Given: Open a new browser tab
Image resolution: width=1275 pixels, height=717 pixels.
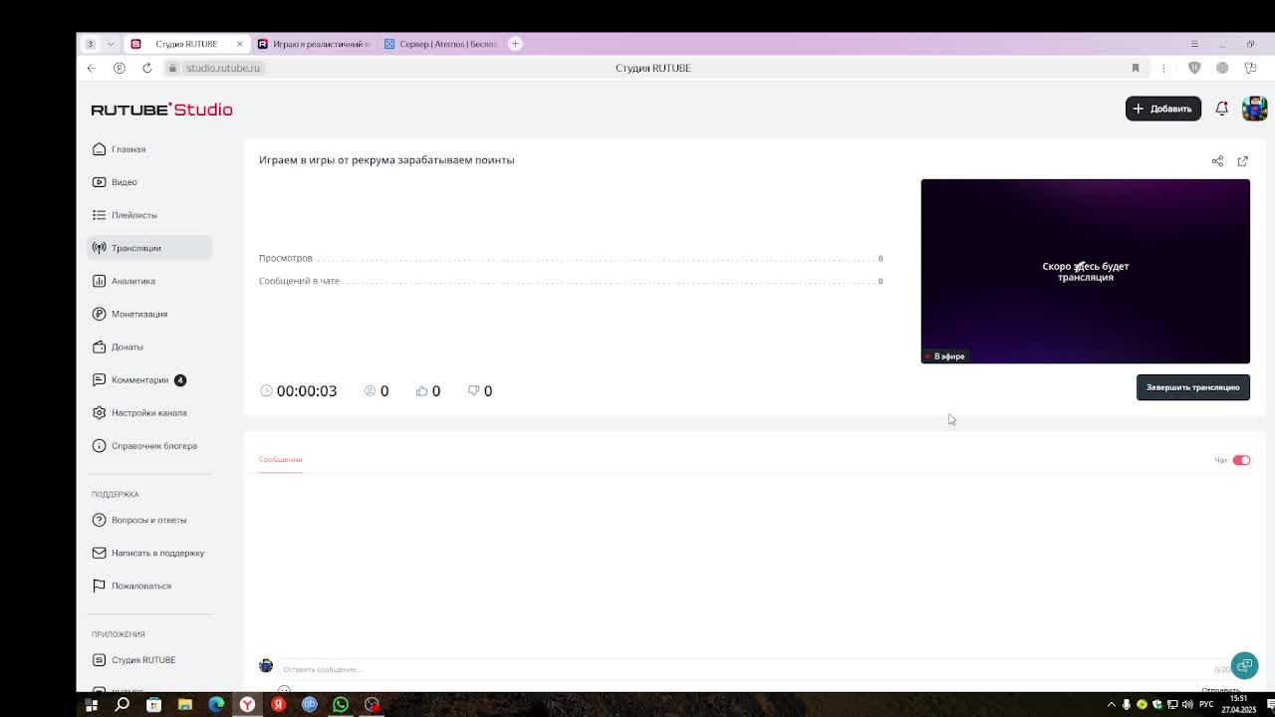Looking at the screenshot, I should point(515,44).
